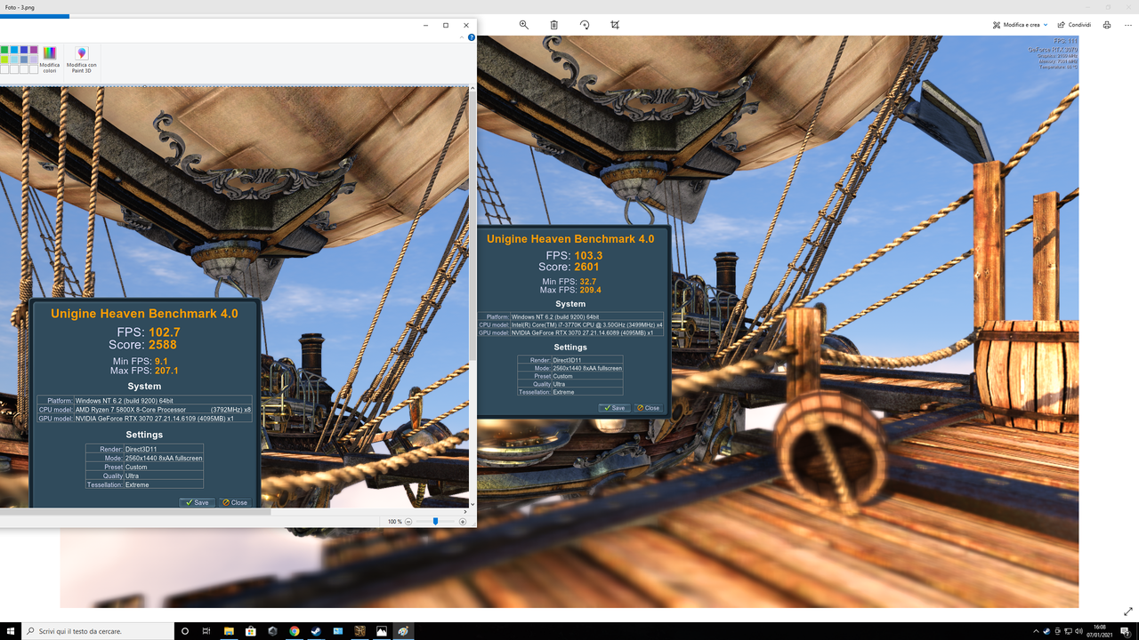Screen dimensions: 1139x640
Task: Click Save in Photos' Heaven Benchmark result
Action: [x=614, y=408]
